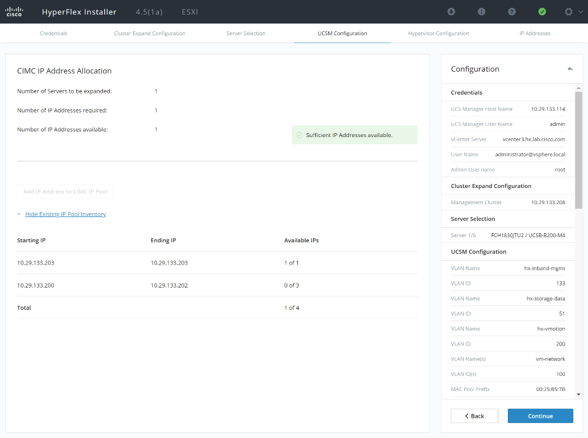588x438 pixels.
Task: Expand the settings dropdown chevron
Action: [x=581, y=12]
